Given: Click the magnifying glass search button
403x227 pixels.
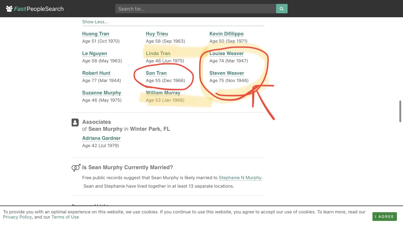Looking at the screenshot, I should [282, 9].
